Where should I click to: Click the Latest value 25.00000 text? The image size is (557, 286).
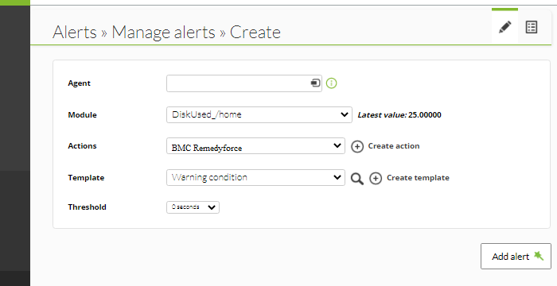(399, 115)
